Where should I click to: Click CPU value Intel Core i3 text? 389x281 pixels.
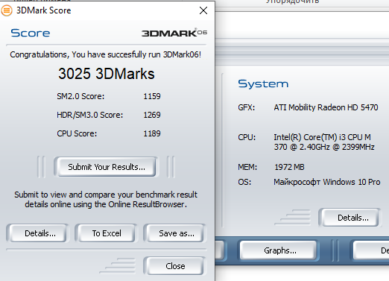tap(324, 142)
